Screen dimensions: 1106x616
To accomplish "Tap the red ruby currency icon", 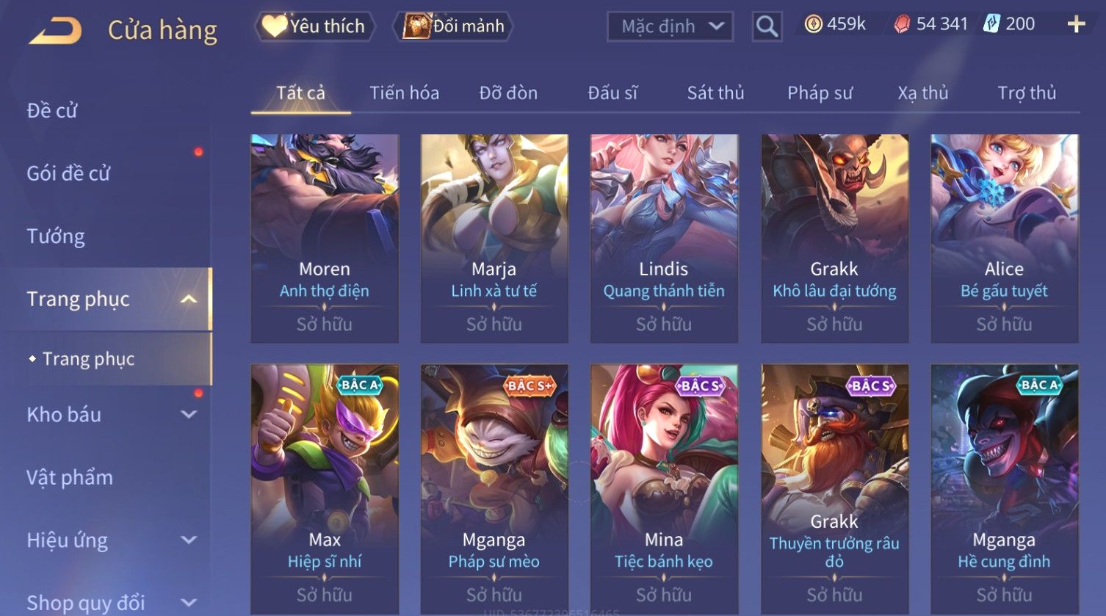I will click(902, 25).
